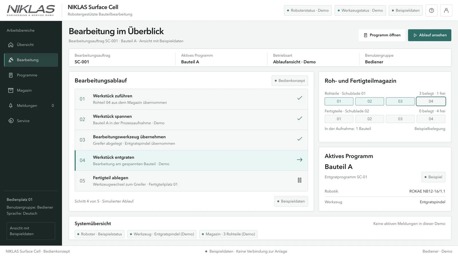The height and width of the screenshot is (257, 458).
Task: Start Ablauf ansehen playback
Action: click(x=429, y=35)
